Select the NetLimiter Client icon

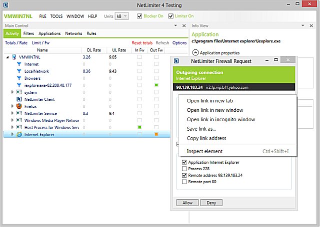[x=19, y=99]
